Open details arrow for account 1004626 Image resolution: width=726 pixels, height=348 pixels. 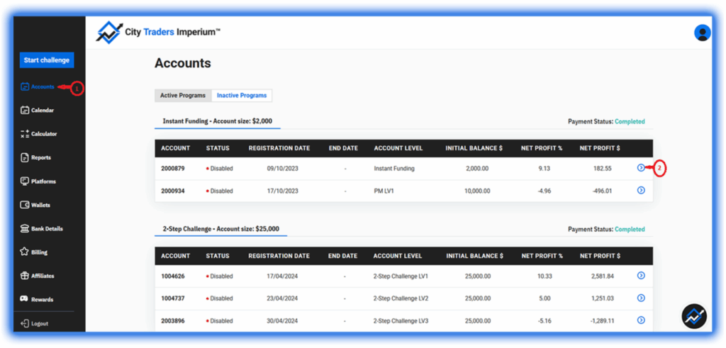click(641, 275)
